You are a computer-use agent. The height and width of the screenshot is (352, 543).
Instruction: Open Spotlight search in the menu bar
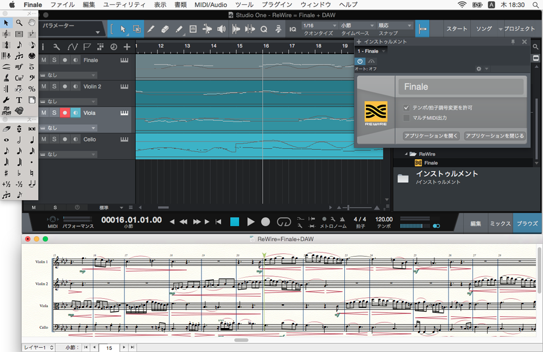pyautogui.click(x=536, y=5)
